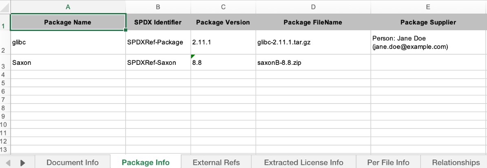The width and height of the screenshot is (487, 168).
Task: Click the SPDXRef-Saxon cell
Action: click(158, 63)
